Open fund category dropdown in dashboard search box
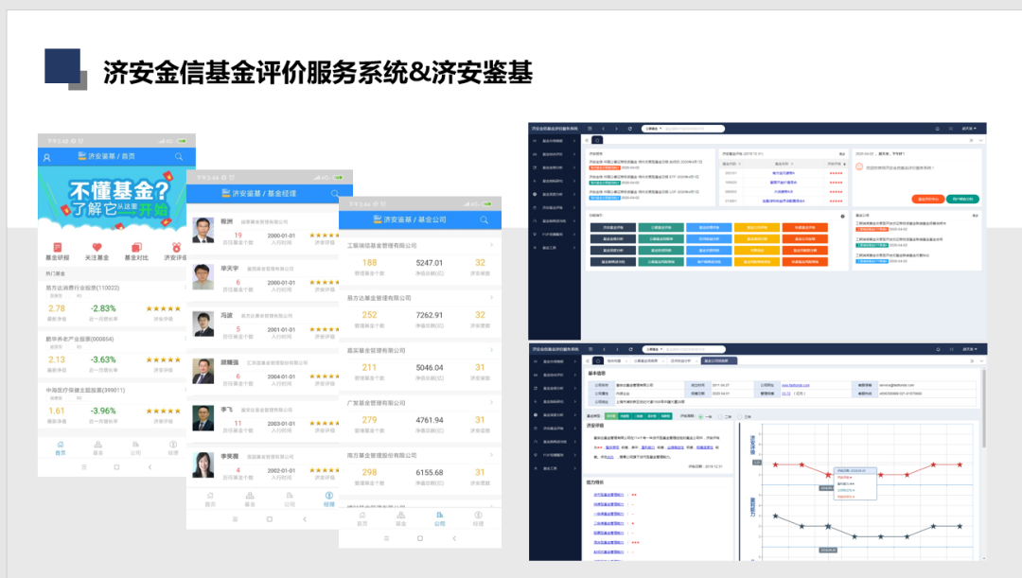 tap(653, 129)
